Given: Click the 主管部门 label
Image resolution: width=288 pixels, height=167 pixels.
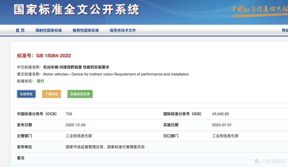Looking at the screenshot, I should [x=25, y=136].
